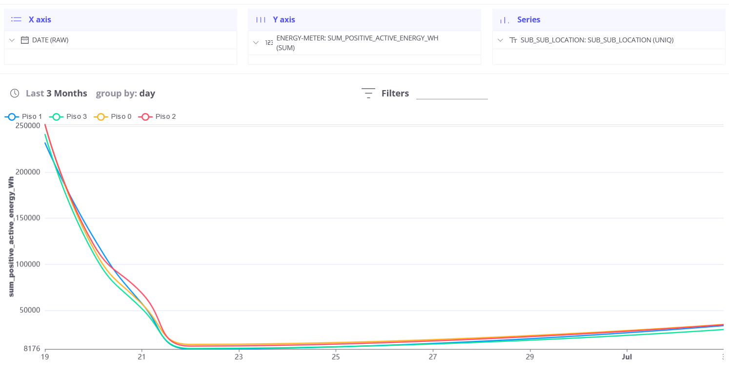
Task: Open the Last 3 Months time range selector
Action: pos(56,93)
